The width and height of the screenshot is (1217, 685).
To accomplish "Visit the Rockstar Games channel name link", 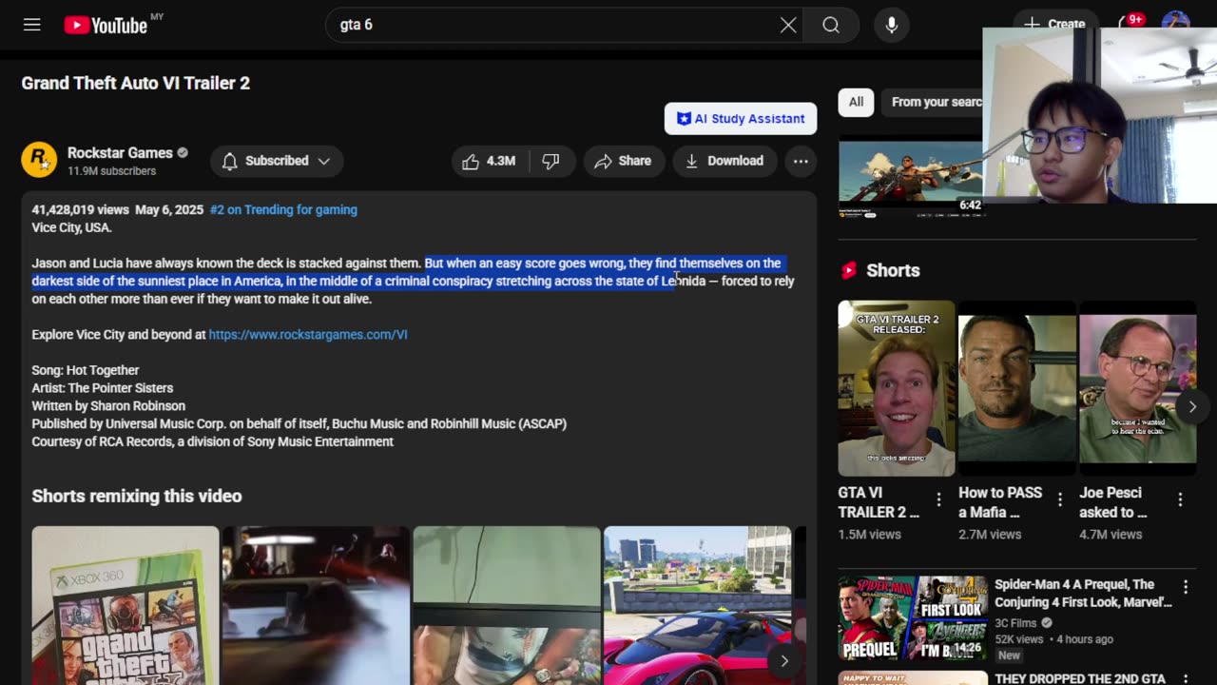I will pyautogui.click(x=120, y=153).
